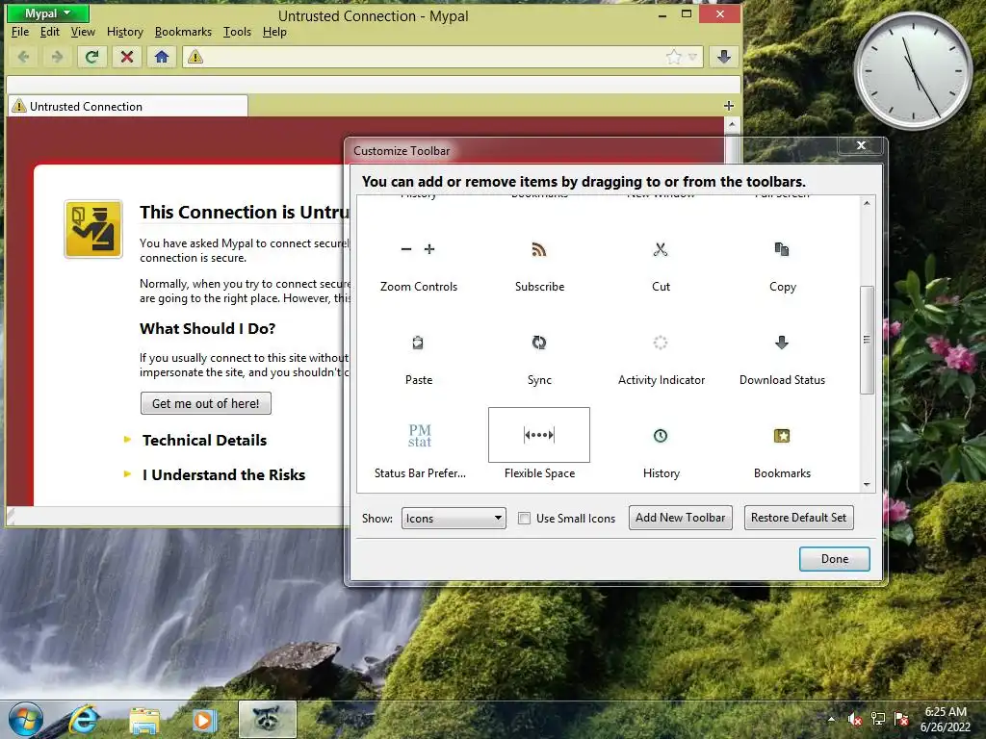Click the browser page scroll up arrow
This screenshot has height=739, width=986.
732,124
